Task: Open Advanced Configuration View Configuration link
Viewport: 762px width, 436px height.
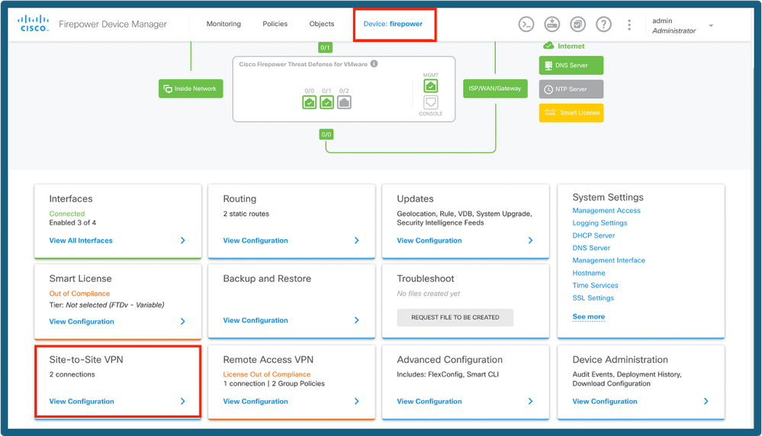Action: click(429, 402)
